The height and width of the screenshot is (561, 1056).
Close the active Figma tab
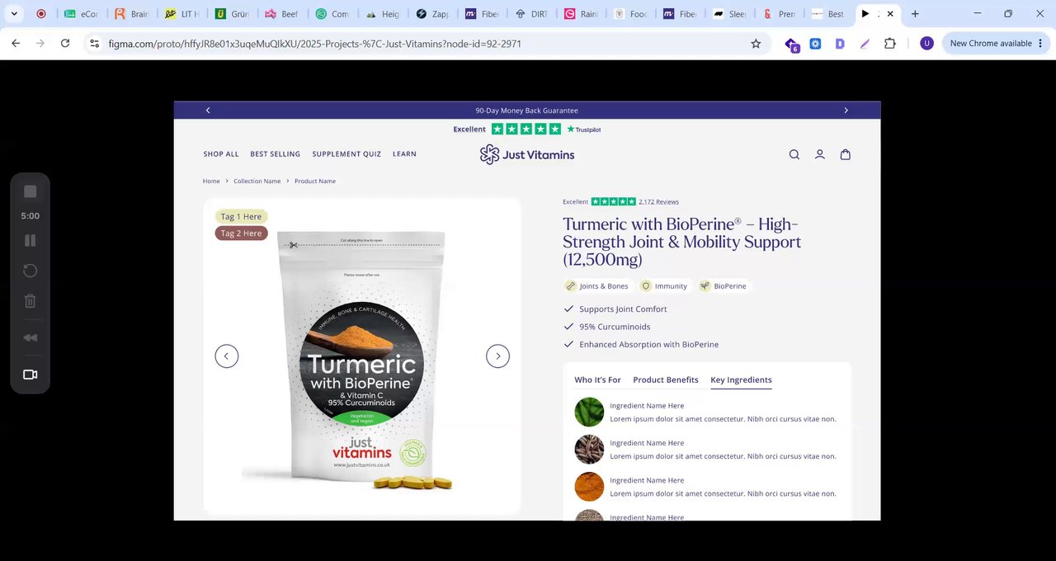890,14
